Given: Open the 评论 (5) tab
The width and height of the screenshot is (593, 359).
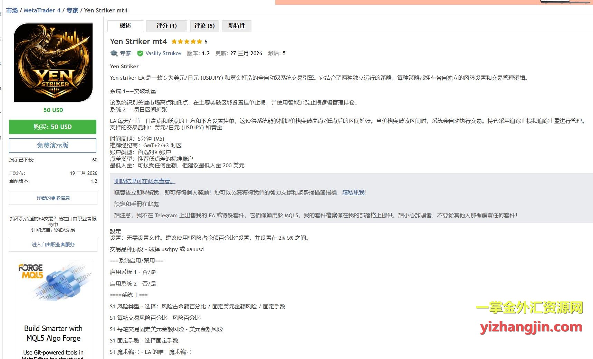Looking at the screenshot, I should tap(204, 26).
